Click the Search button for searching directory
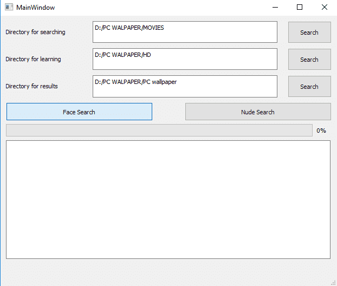 pyautogui.click(x=309, y=32)
